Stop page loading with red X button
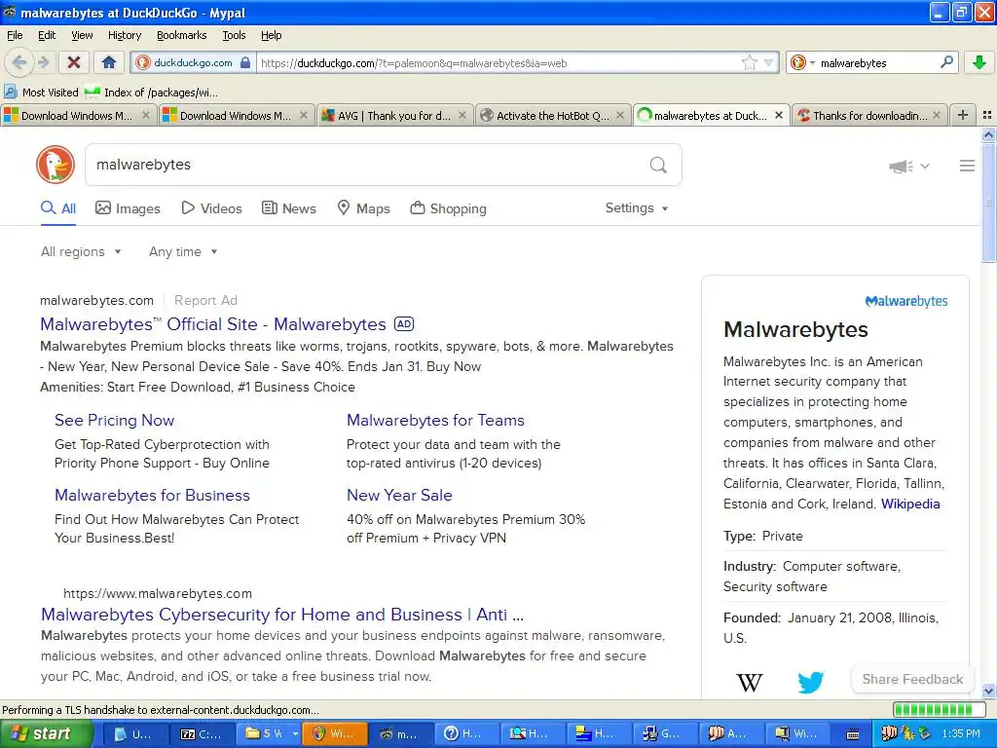 (74, 62)
